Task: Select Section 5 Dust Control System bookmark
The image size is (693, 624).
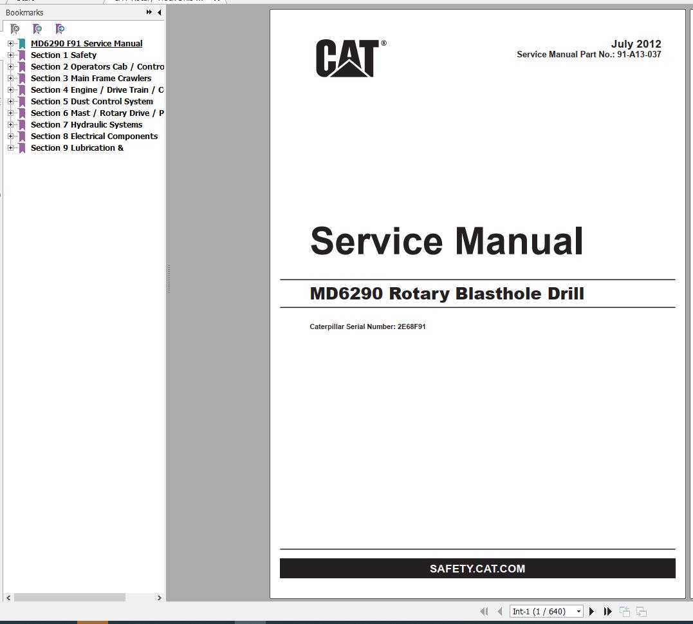Action: [x=91, y=101]
